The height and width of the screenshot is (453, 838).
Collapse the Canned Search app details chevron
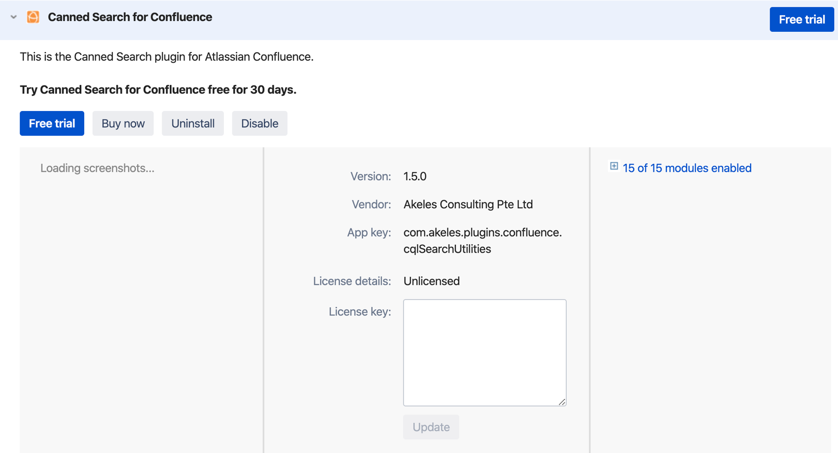[x=13, y=17]
